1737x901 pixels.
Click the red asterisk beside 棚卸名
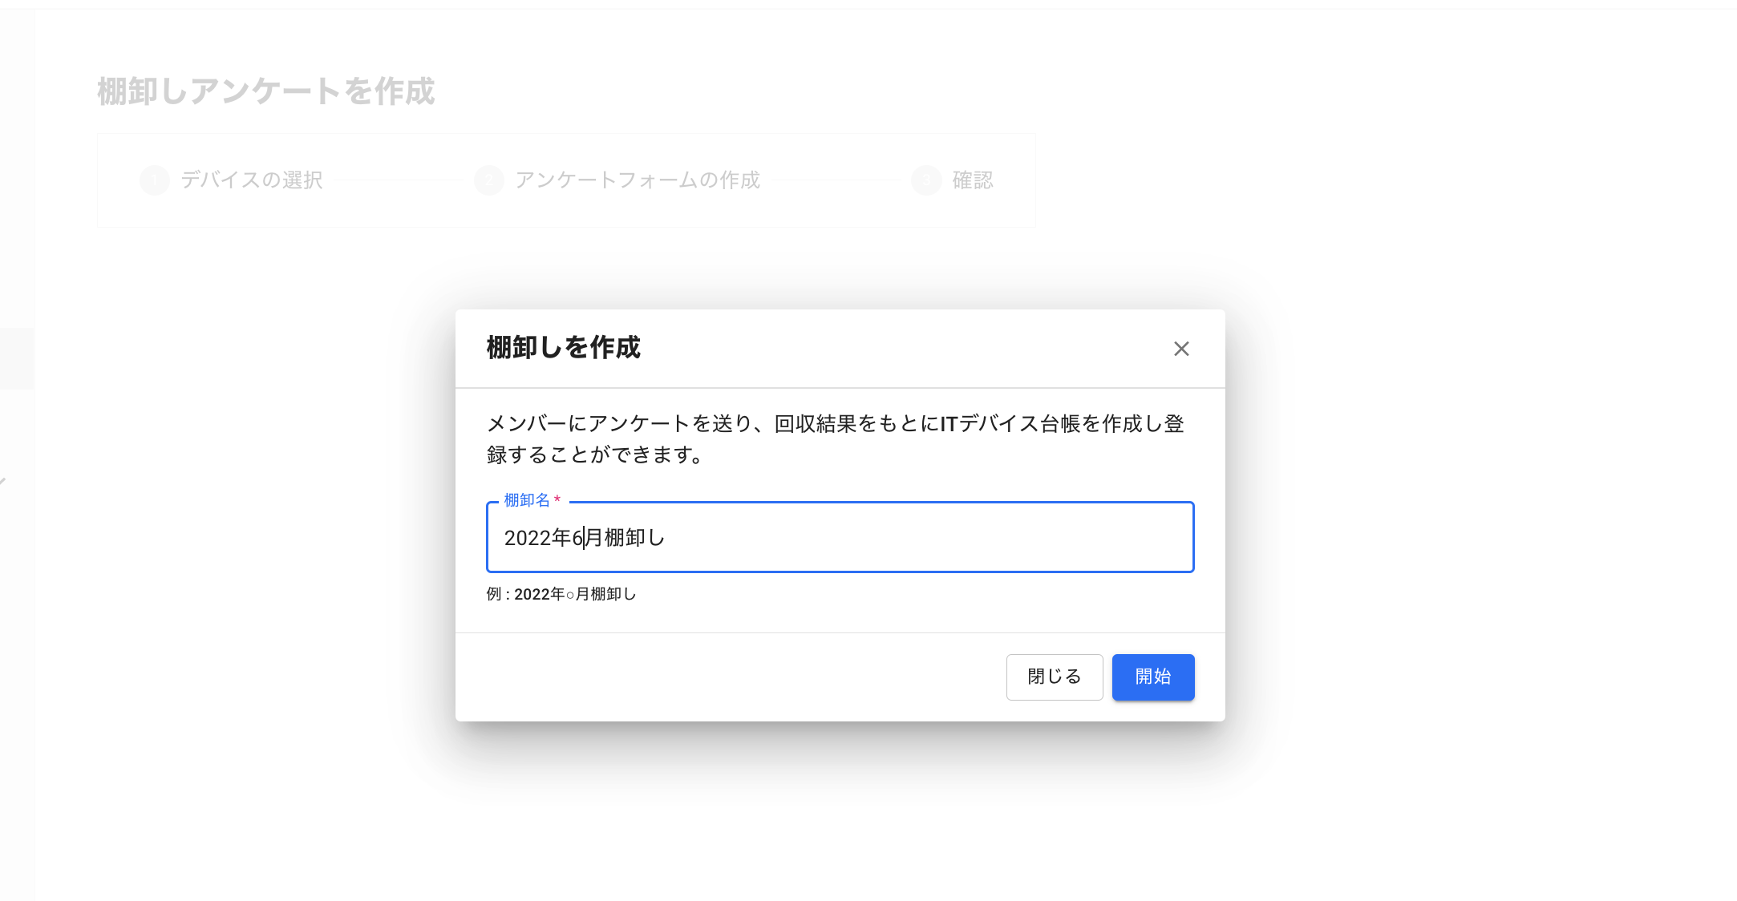click(x=557, y=500)
